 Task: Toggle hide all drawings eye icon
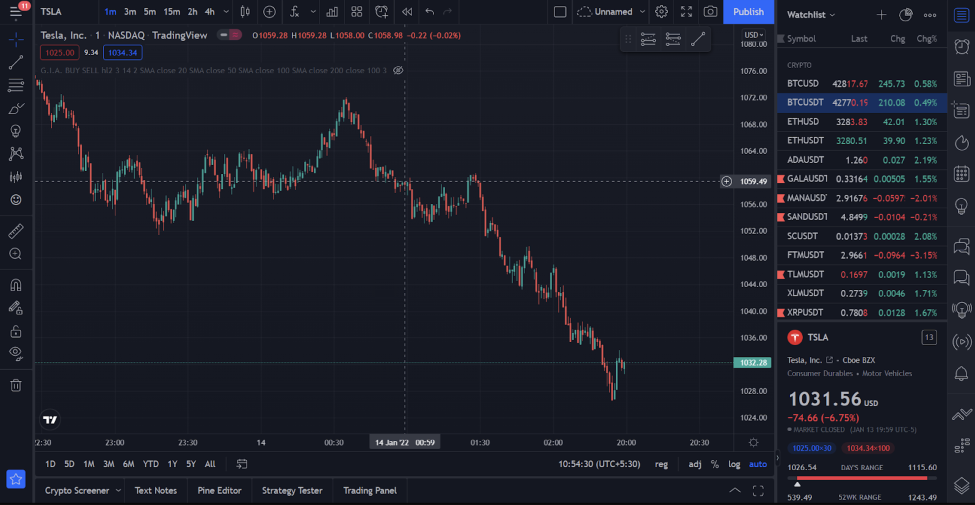(16, 353)
